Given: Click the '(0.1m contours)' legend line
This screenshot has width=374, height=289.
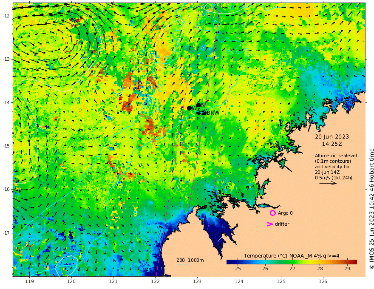Looking at the screenshot, I should click(x=333, y=161).
